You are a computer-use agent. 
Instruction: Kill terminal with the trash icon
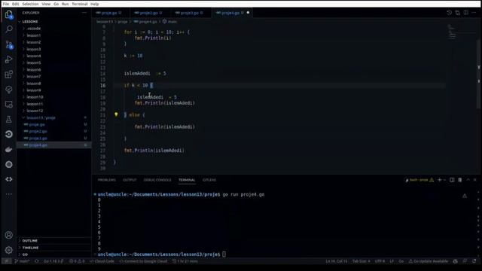coord(460,180)
